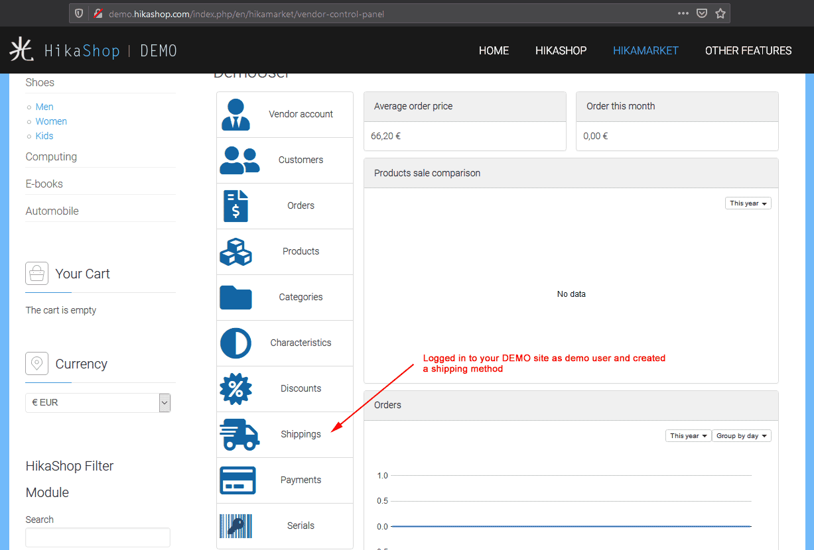Open the "Group by day" dropdown
The width and height of the screenshot is (814, 550).
[741, 436]
